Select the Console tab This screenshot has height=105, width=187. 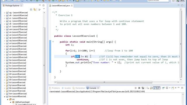pos(93,88)
